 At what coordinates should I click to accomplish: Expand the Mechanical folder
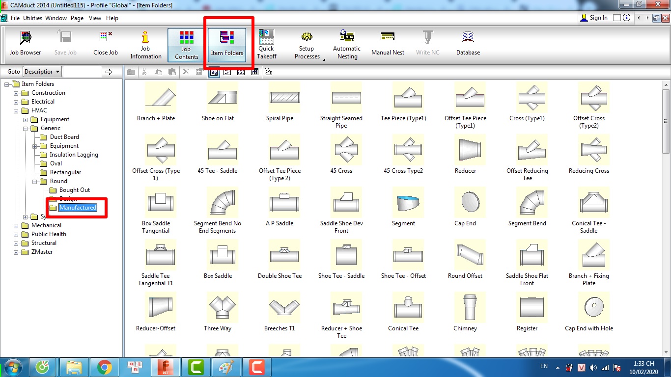click(x=16, y=226)
